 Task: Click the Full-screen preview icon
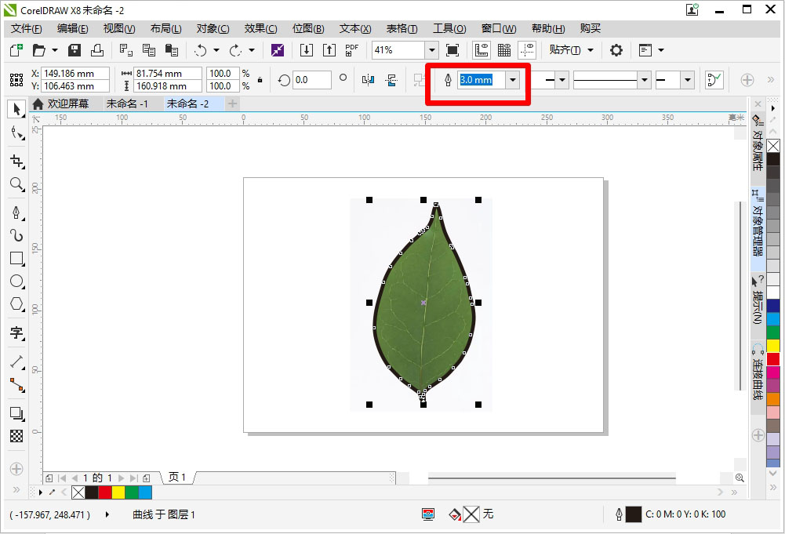[452, 50]
